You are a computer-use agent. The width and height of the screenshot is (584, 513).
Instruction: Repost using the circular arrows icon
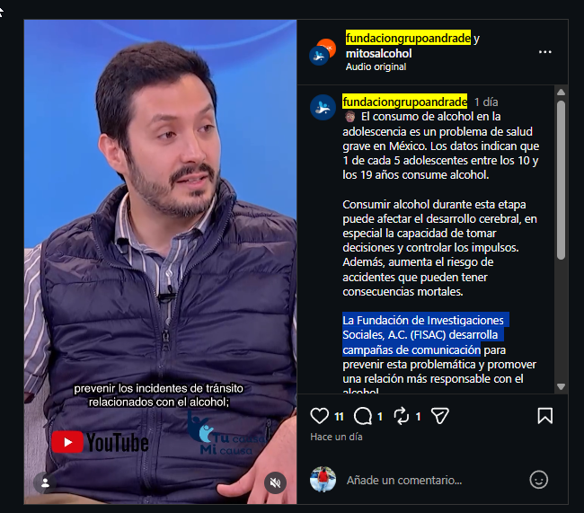[x=402, y=416]
